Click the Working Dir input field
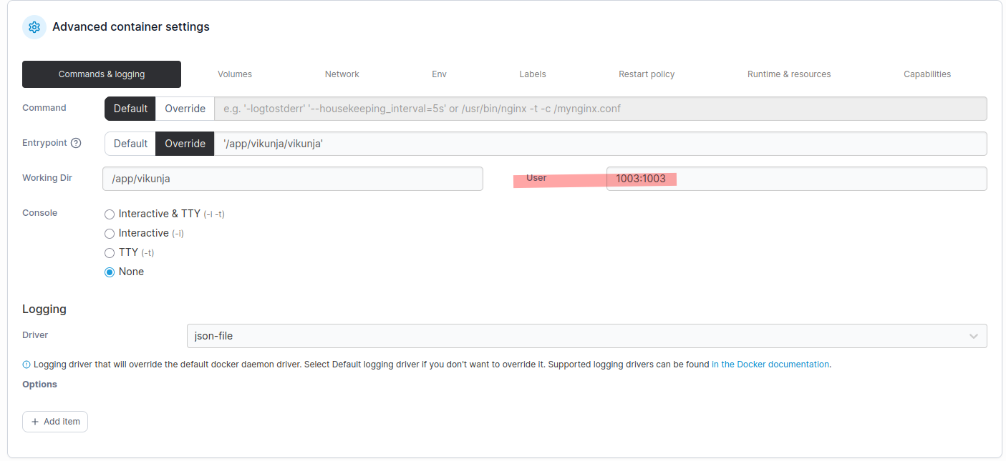This screenshot has height=461, width=1006. [x=292, y=179]
